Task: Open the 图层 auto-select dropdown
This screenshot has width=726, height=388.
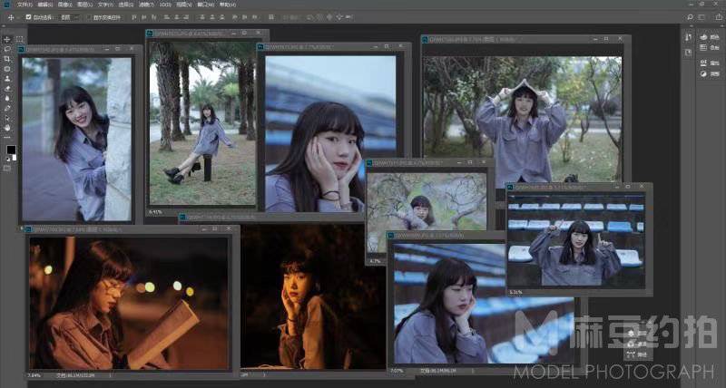Action: point(70,17)
